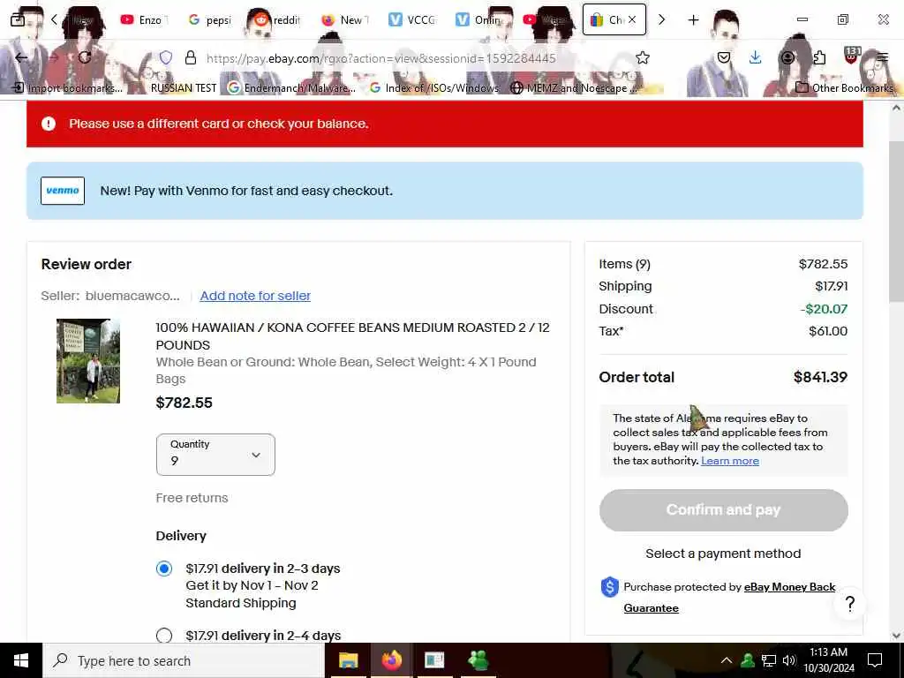Viewport: 904px width, 678px height.
Task: Click the scrollbar down arrow
Action: point(897,636)
